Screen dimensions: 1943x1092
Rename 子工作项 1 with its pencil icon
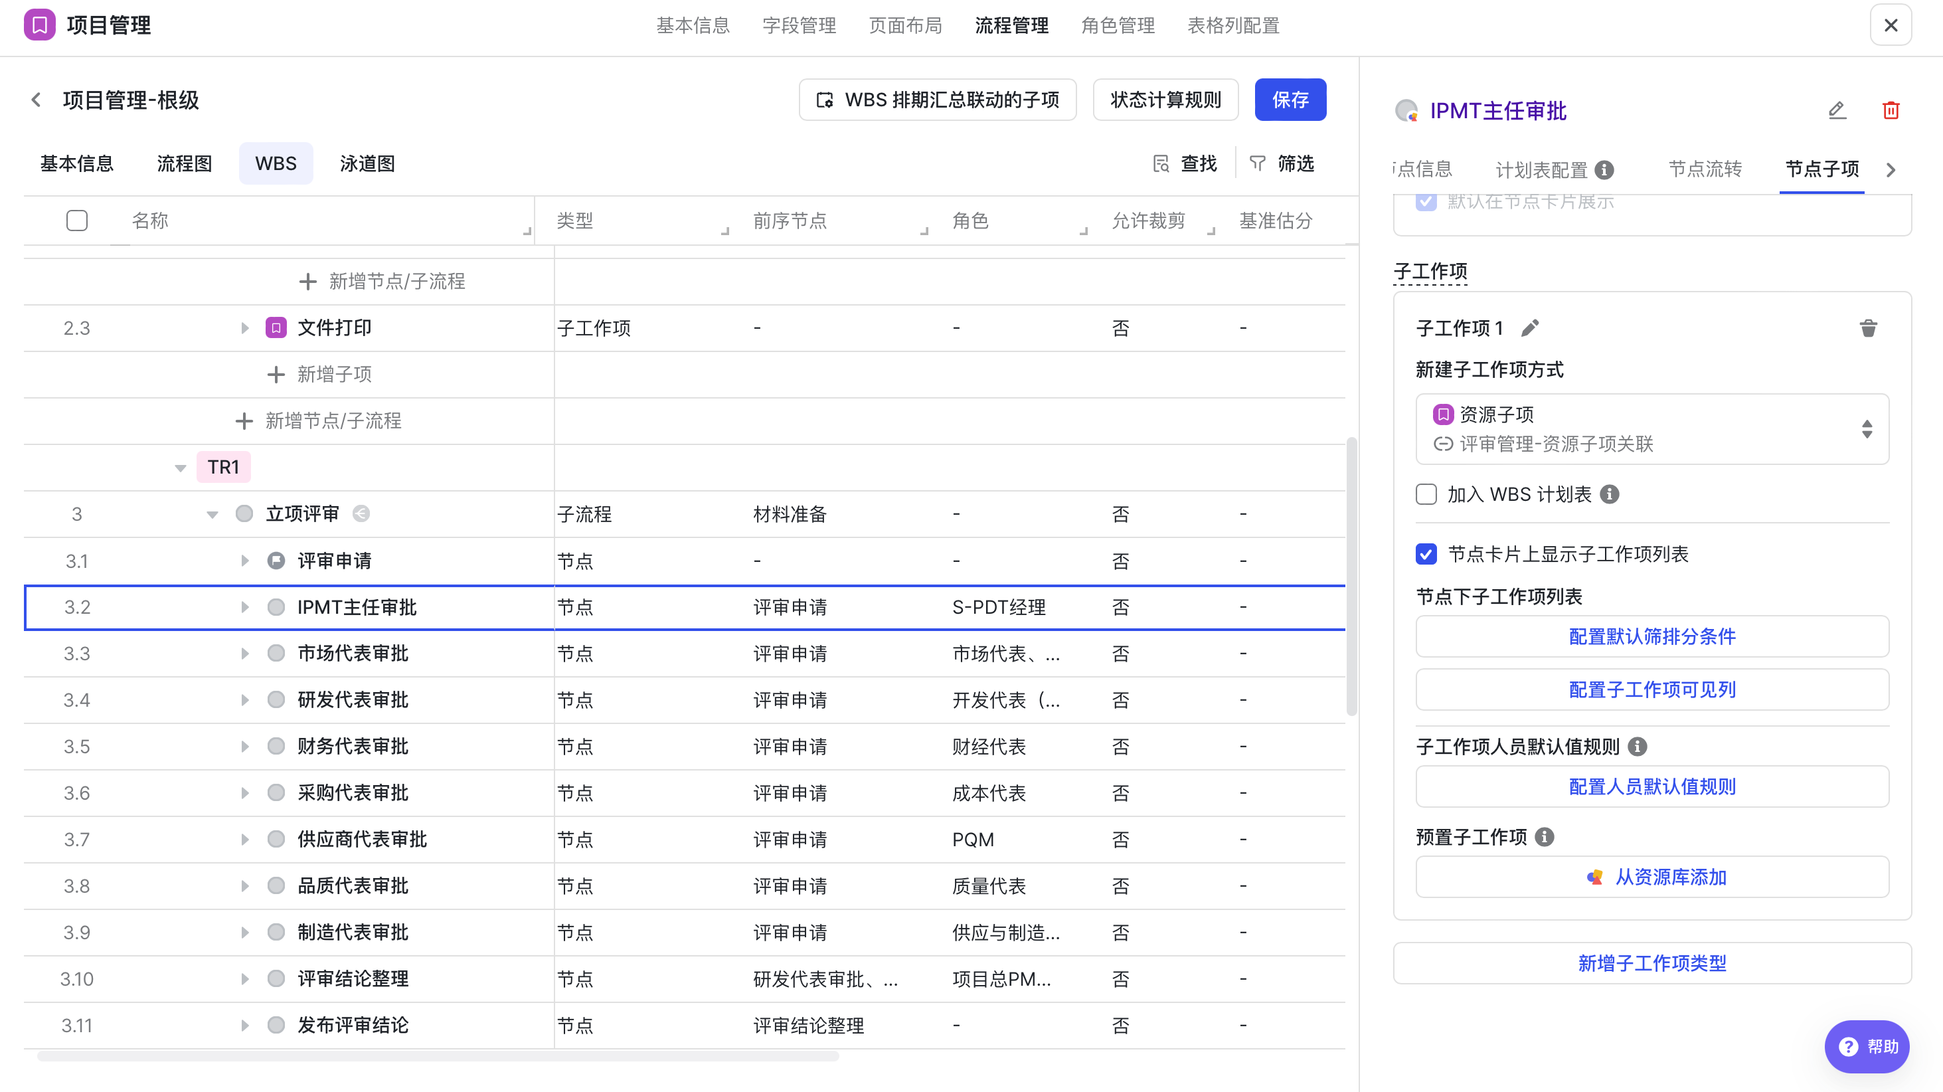click(1530, 328)
